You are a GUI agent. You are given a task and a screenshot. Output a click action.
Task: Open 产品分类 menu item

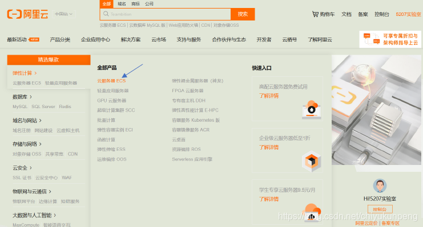(60, 39)
